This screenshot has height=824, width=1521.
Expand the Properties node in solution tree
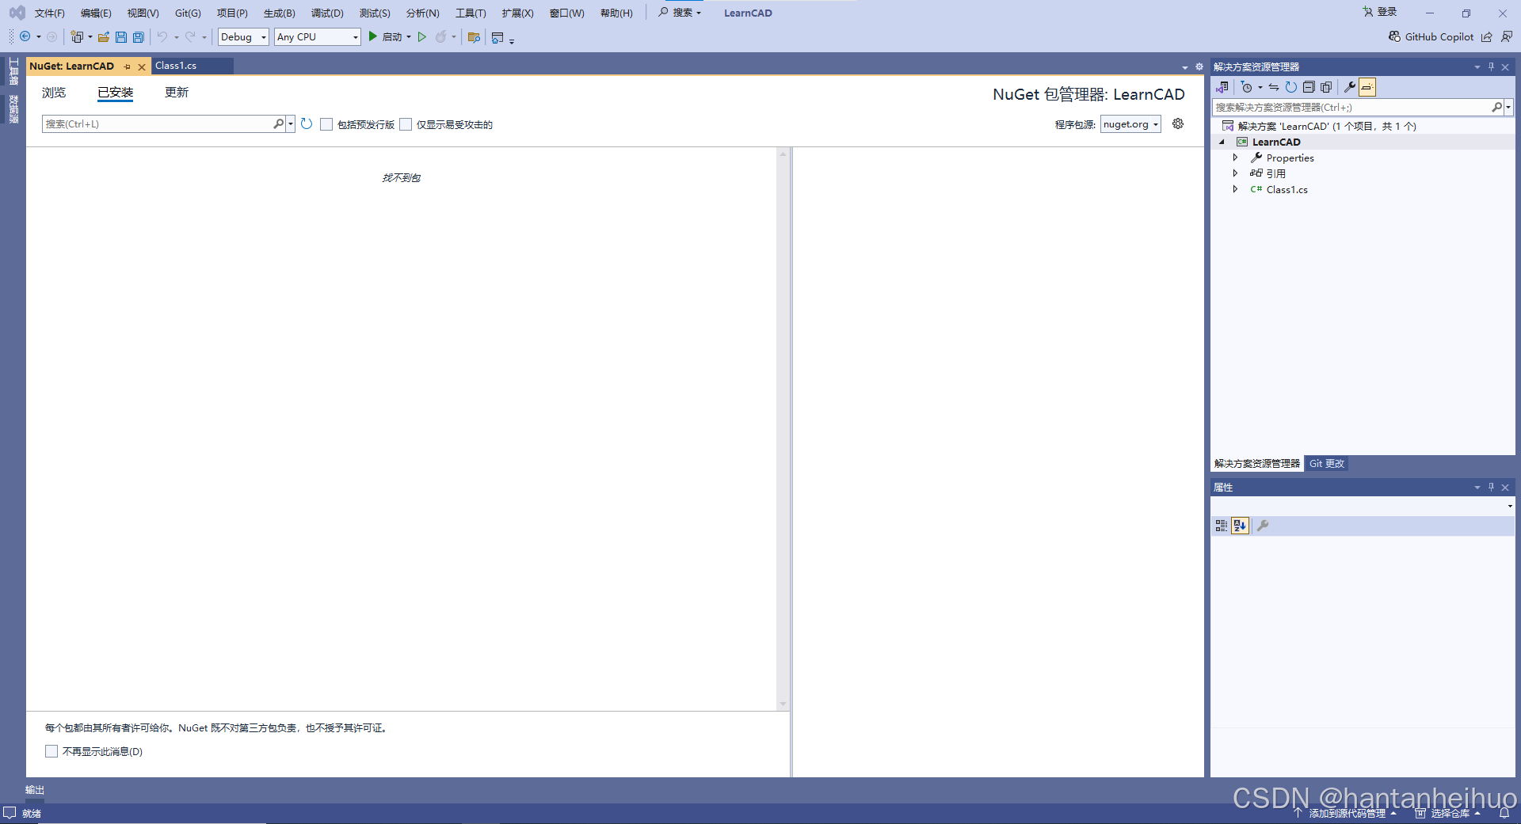[1235, 158]
